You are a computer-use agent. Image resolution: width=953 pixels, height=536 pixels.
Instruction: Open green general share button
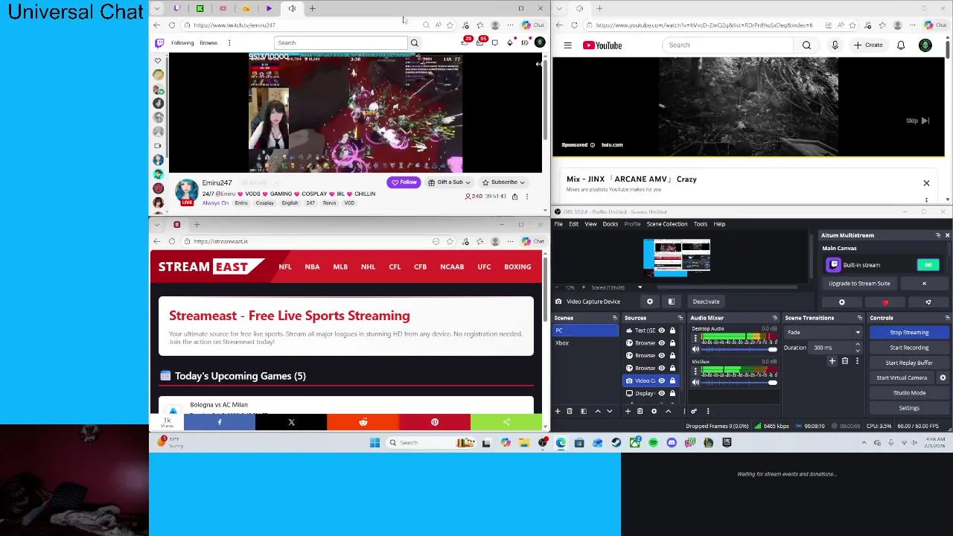(x=506, y=422)
